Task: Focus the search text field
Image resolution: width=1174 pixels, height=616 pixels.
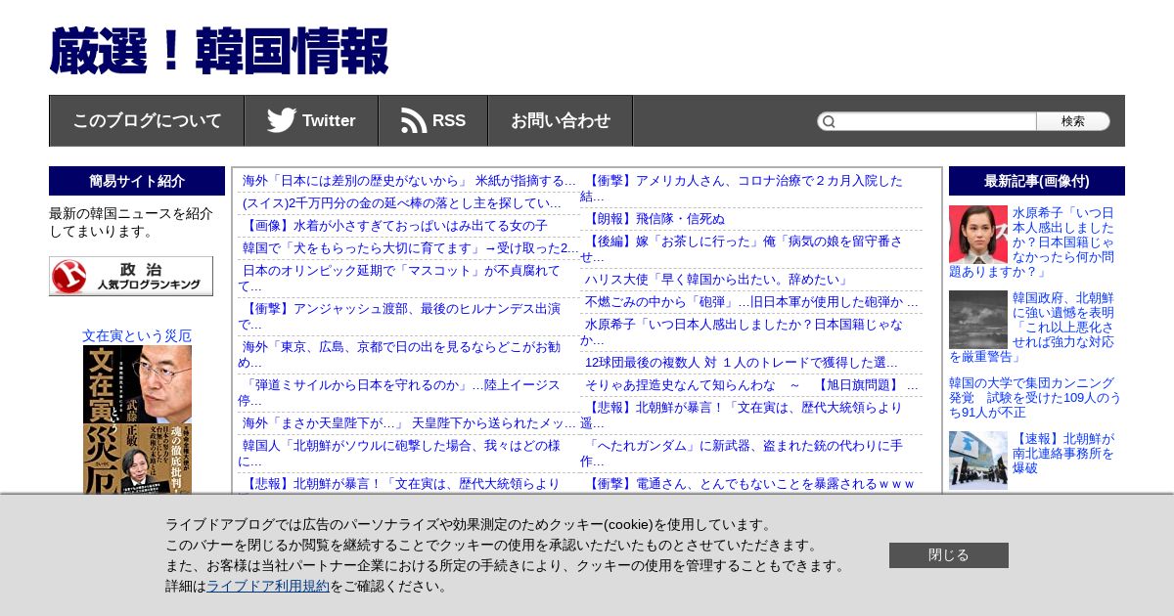Action: point(936,121)
